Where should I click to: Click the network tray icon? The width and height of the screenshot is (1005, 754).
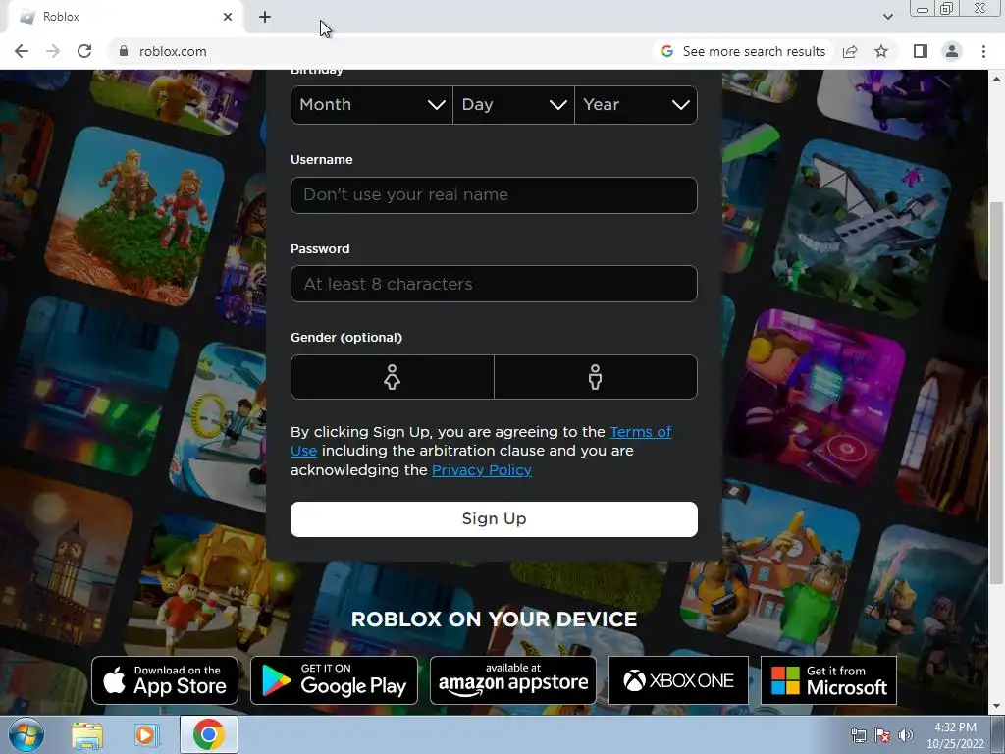858,735
